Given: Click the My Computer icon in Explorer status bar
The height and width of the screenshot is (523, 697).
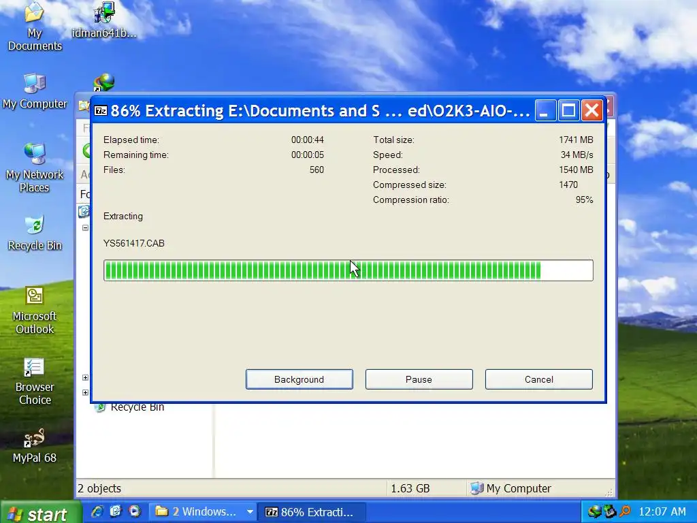Looking at the screenshot, I should coord(477,488).
